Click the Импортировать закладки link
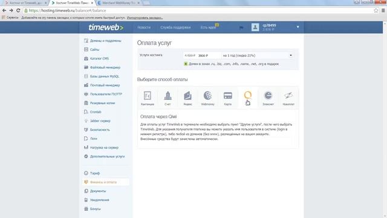This screenshot has height=218, width=387. (x=145, y=18)
